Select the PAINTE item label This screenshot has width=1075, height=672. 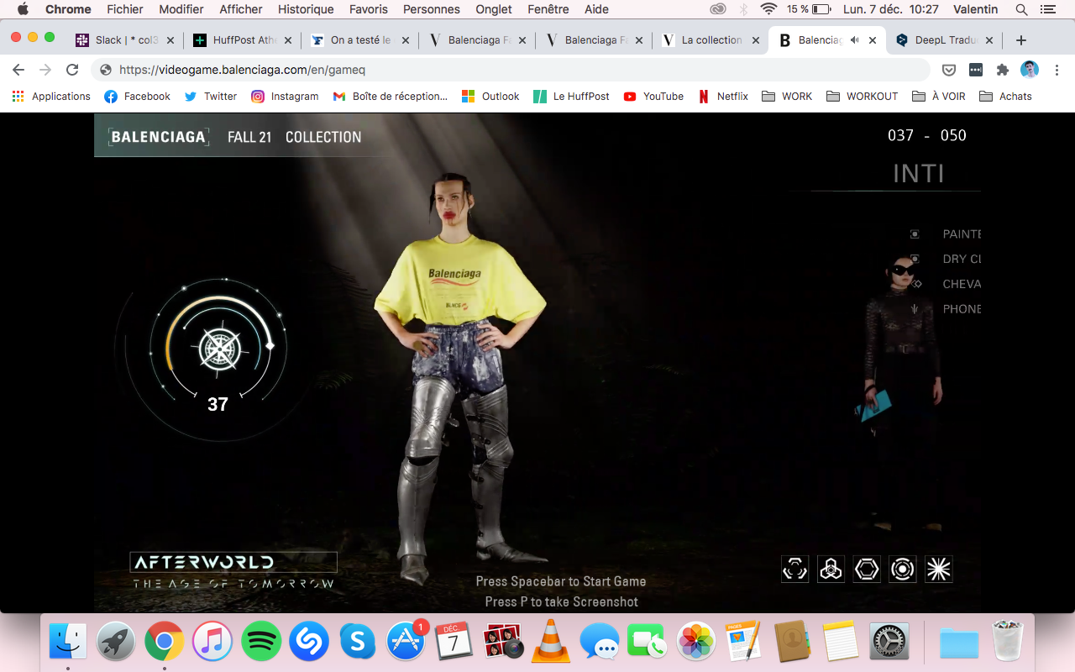pos(962,234)
